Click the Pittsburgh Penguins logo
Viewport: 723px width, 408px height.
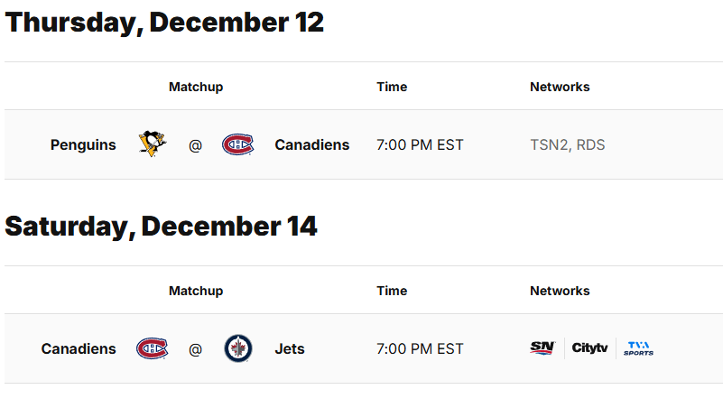[153, 144]
